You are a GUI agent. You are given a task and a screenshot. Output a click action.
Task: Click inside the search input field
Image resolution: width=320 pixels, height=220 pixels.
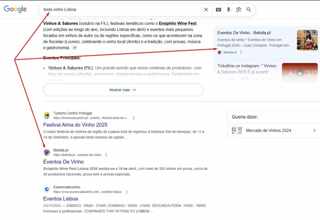coord(94,9)
